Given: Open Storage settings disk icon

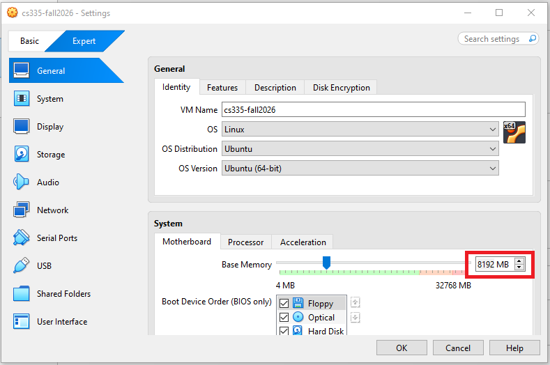Looking at the screenshot, I should 22,155.
